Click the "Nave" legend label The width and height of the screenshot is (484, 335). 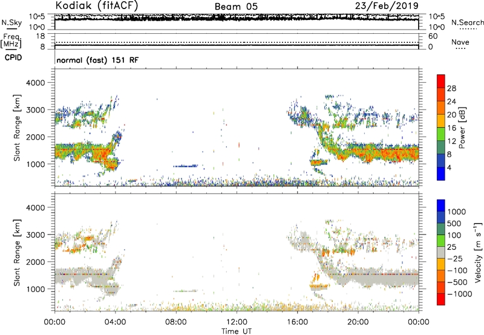click(x=460, y=42)
